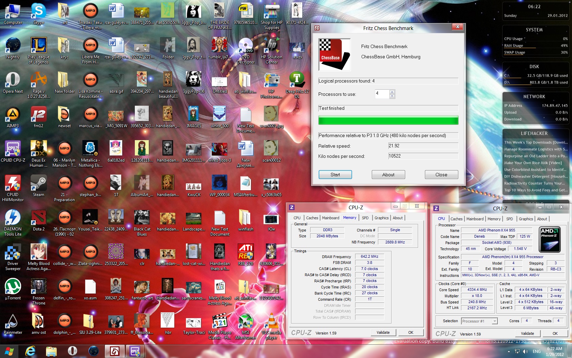Switch to CPU-Z taskbar button
The width and height of the screenshot is (572, 358).
[135, 351]
